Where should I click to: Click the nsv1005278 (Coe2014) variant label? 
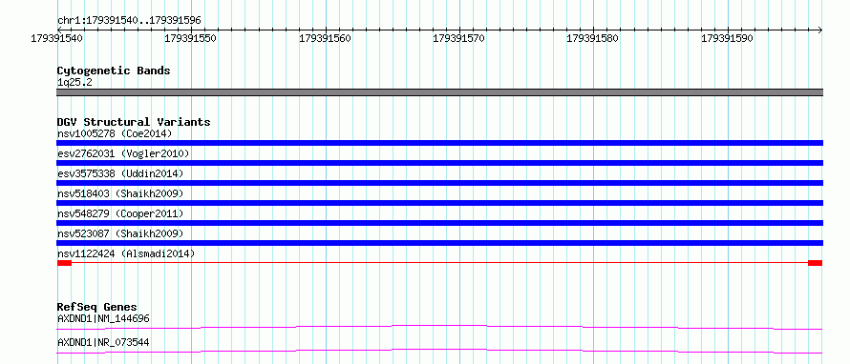pos(115,133)
